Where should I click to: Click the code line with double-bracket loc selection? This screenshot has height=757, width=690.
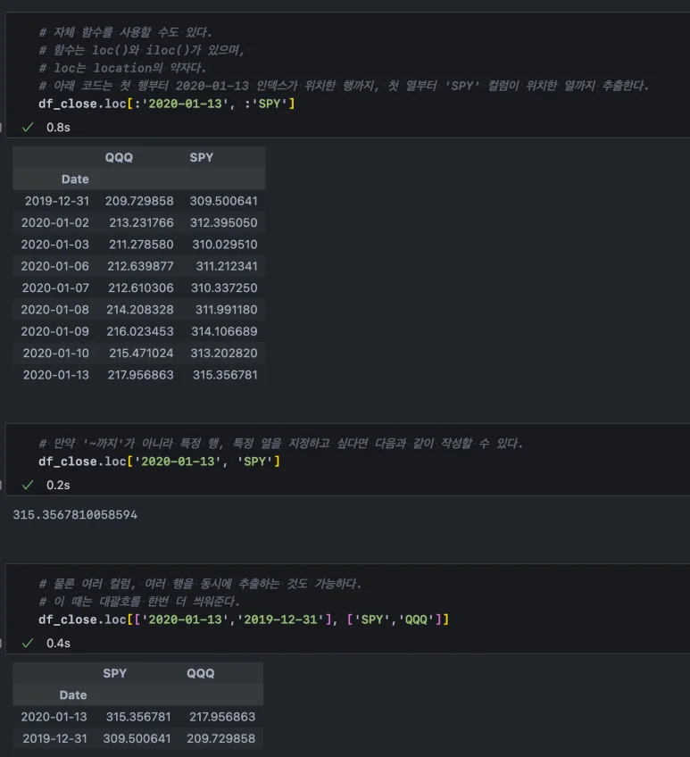243,619
